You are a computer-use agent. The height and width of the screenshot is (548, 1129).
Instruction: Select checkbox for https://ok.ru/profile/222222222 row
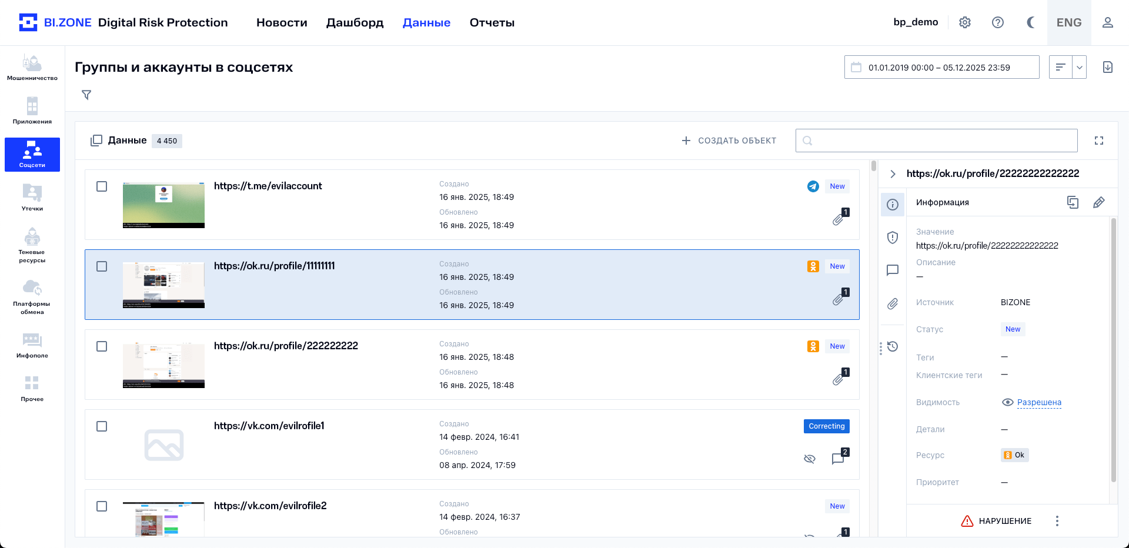(x=102, y=346)
